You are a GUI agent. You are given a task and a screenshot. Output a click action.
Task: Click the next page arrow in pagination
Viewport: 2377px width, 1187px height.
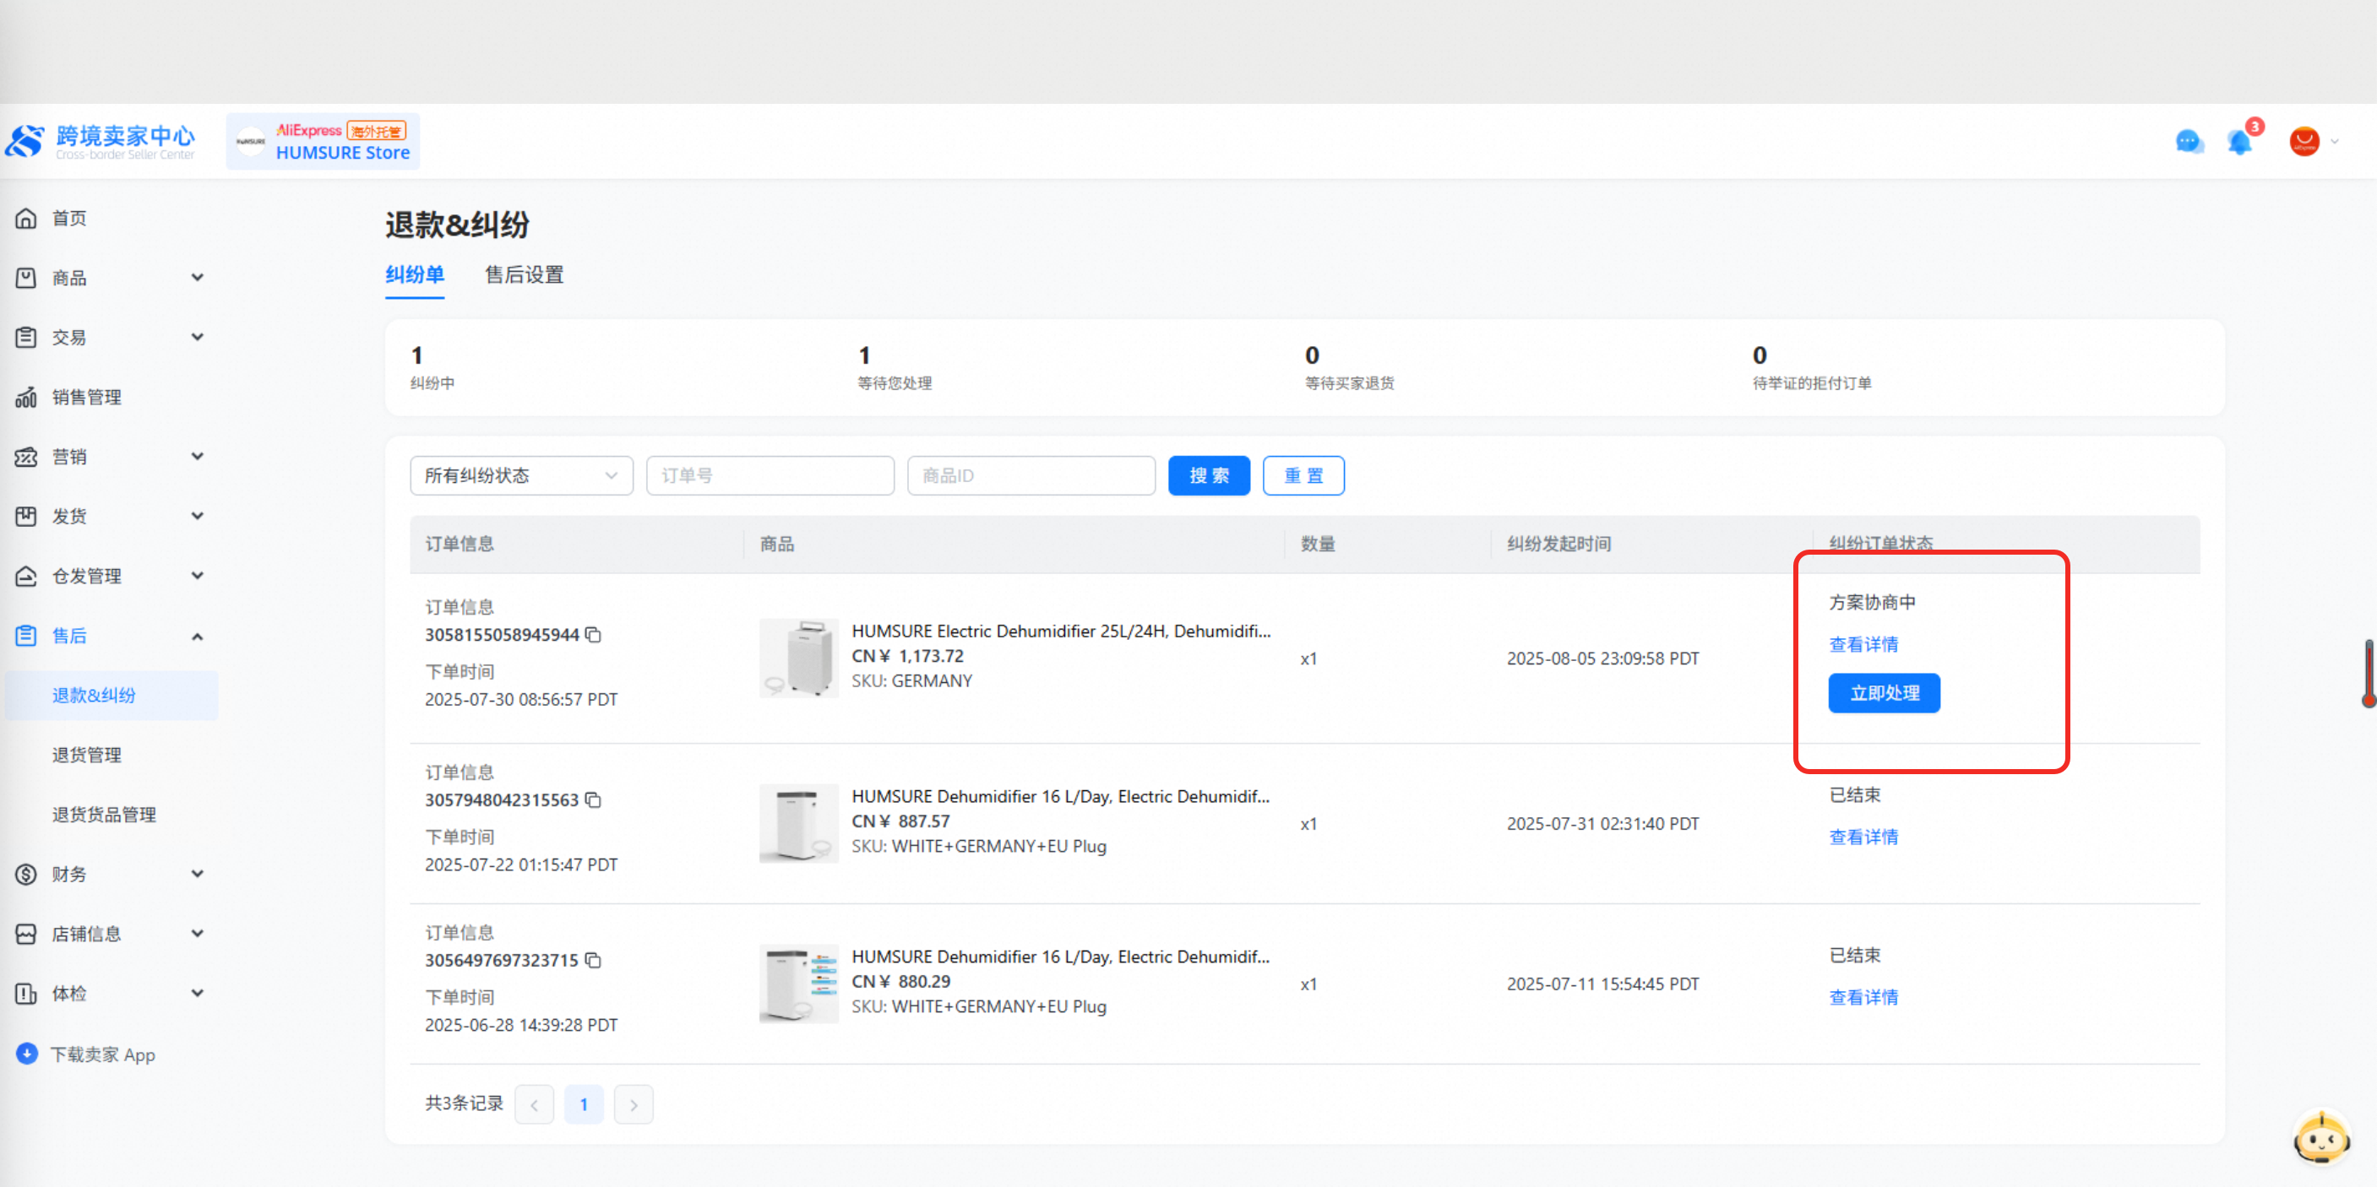pos(633,1104)
